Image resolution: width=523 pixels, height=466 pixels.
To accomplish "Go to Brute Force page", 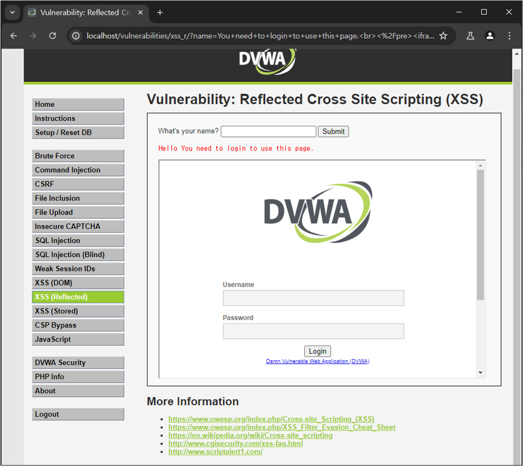I will [x=78, y=156].
